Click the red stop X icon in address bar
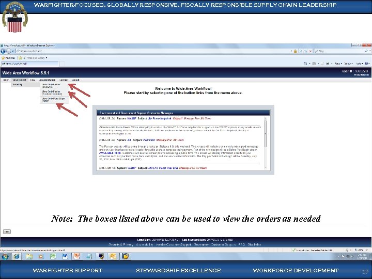This screenshot has width=372, height=279. point(311,51)
